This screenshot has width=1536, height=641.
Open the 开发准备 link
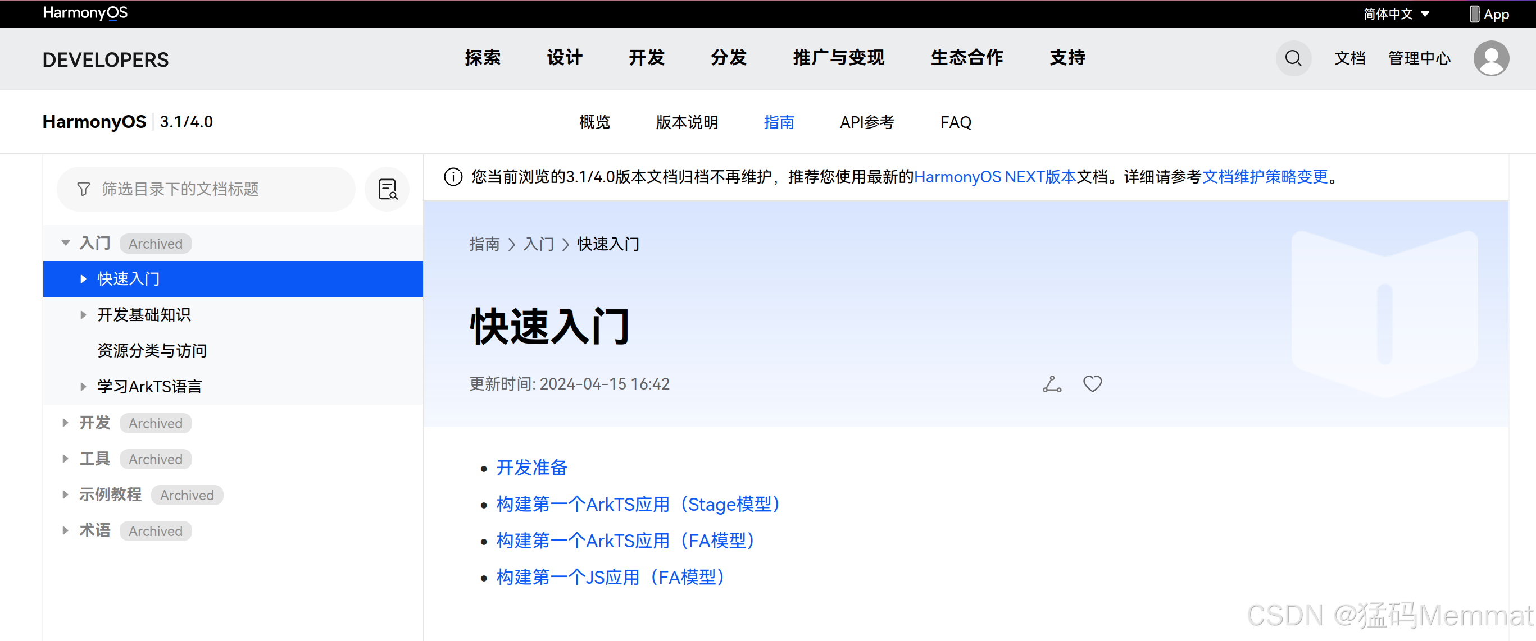point(532,468)
